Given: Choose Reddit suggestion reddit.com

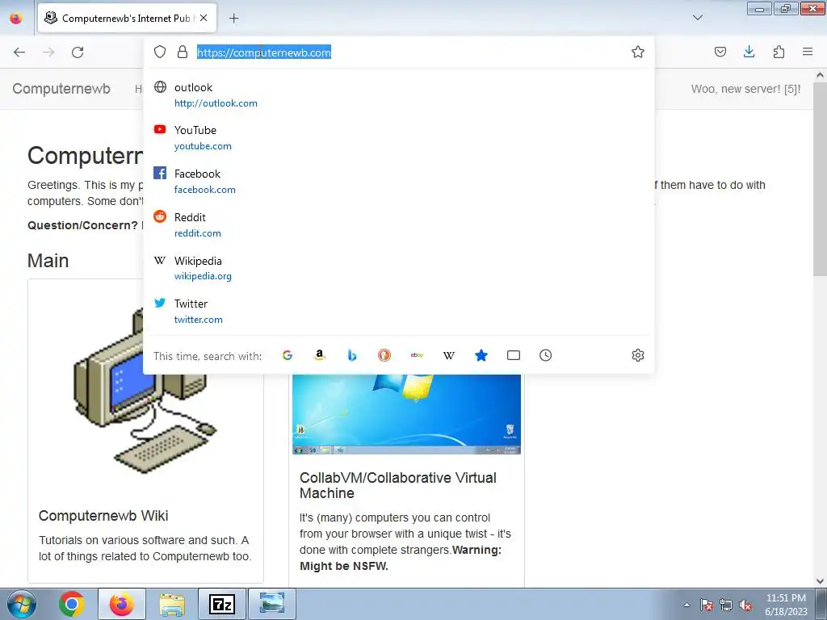Looking at the screenshot, I should pyautogui.click(x=399, y=224).
